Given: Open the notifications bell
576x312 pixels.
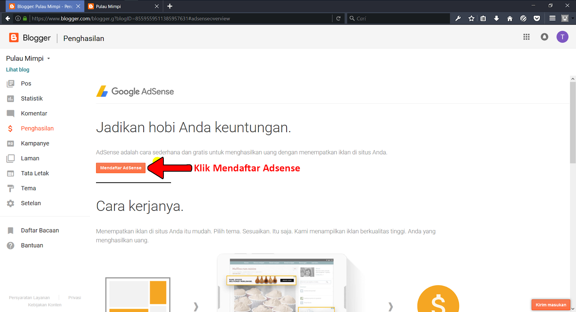Looking at the screenshot, I should [544, 37].
